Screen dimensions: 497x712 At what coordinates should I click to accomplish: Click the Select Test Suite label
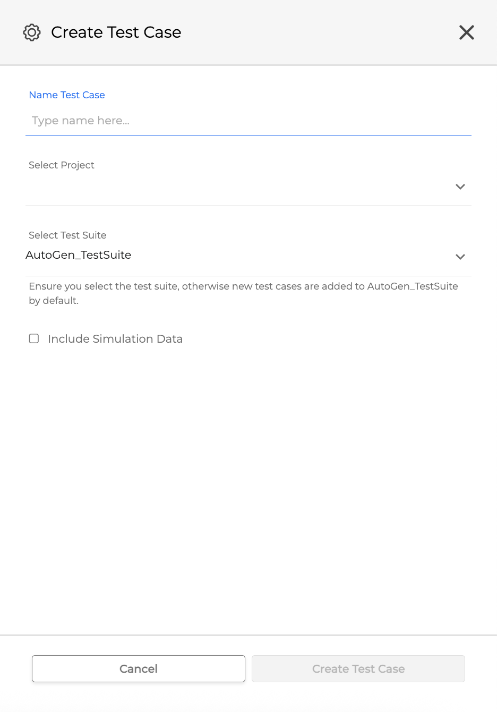pyautogui.click(x=67, y=235)
